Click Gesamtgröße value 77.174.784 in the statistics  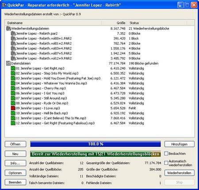tap(153, 163)
